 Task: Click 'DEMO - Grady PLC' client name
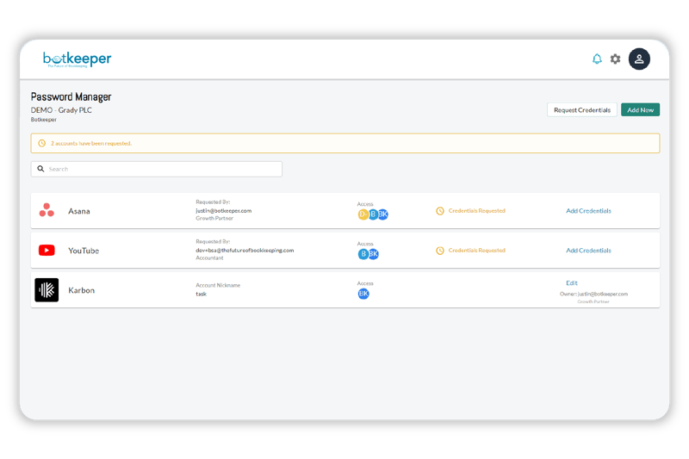[61, 110]
